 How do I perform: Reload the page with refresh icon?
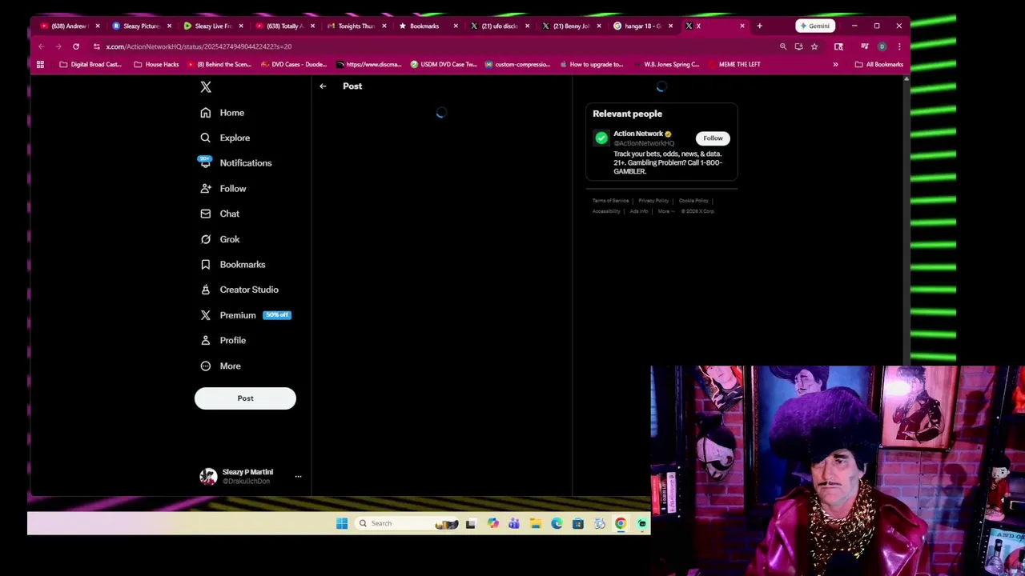coord(76,46)
